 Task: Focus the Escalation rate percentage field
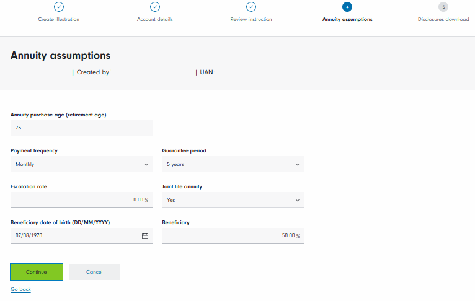[x=78, y=200]
